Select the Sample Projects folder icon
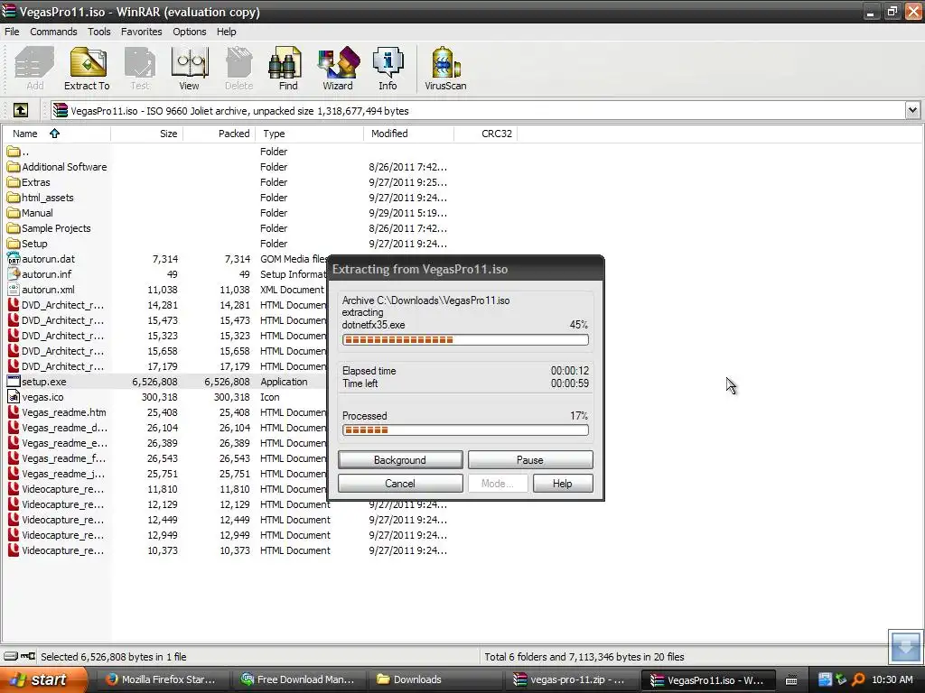The width and height of the screenshot is (925, 693). 14,228
